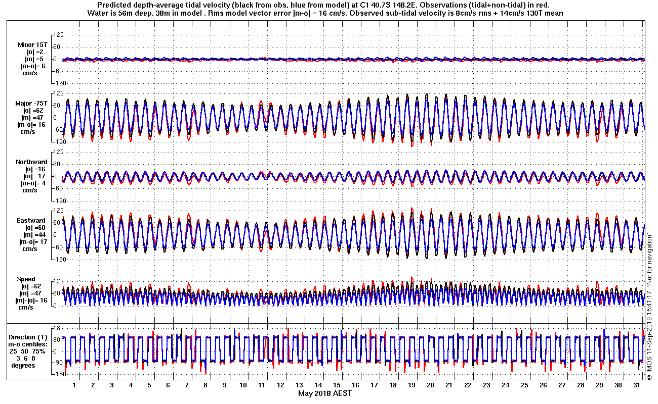Click '|m|-|o|= 16' under Speed

(x=32, y=300)
